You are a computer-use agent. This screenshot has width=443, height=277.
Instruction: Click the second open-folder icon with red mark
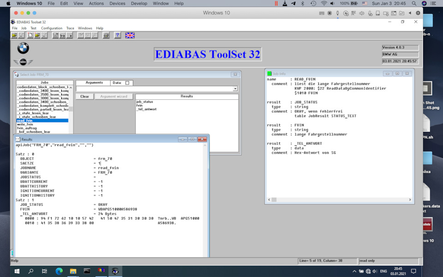(x=37, y=36)
